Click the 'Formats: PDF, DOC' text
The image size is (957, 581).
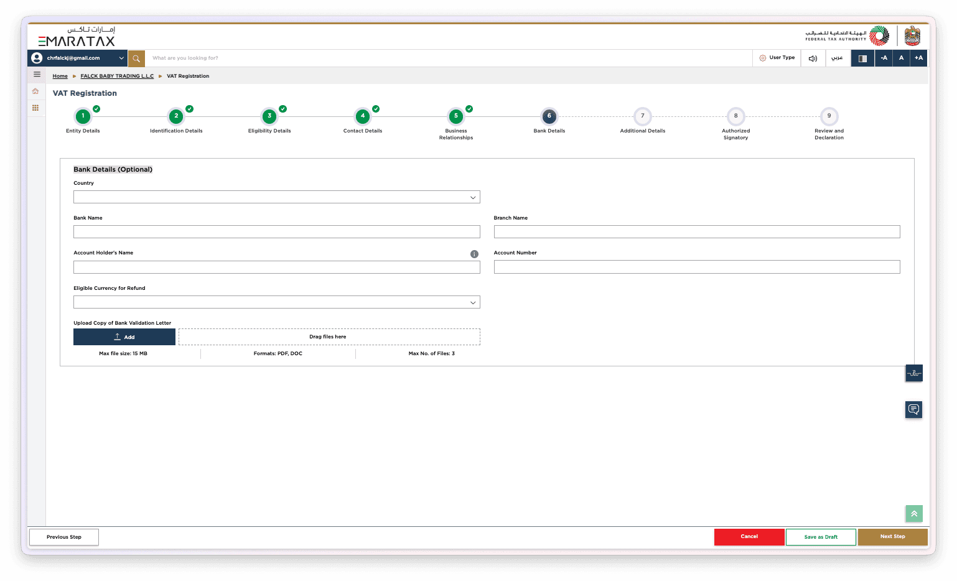[x=278, y=353]
